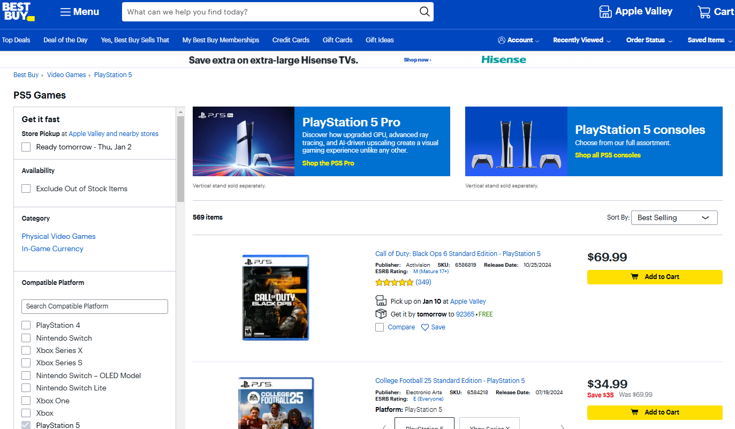Click the Hisense brand logo in banner
735x429 pixels.
[x=503, y=59]
